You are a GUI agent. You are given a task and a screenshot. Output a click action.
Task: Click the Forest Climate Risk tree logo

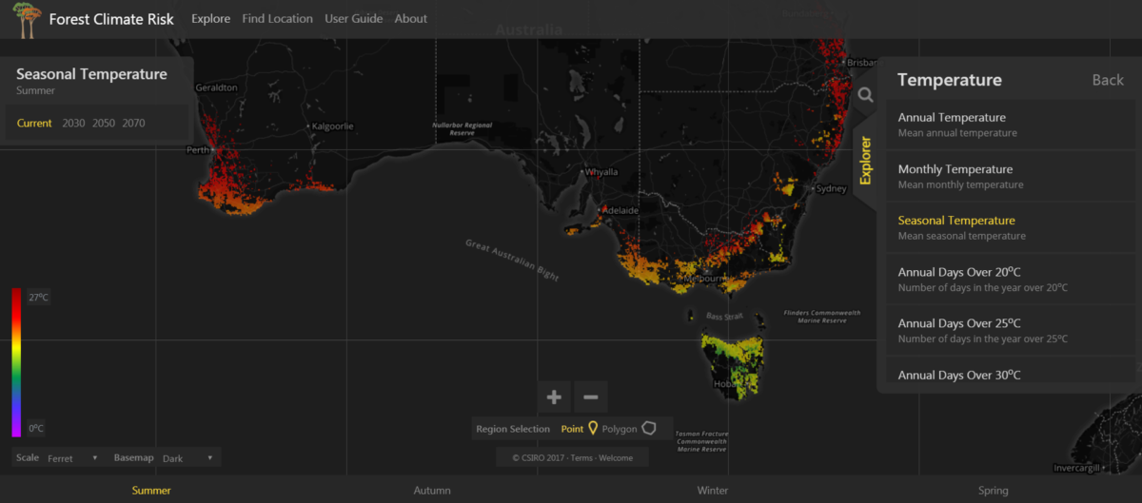pos(28,20)
